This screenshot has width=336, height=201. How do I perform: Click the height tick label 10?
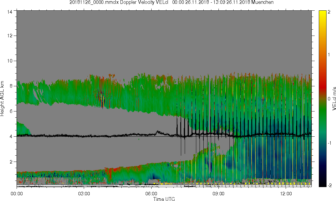point(9,61)
